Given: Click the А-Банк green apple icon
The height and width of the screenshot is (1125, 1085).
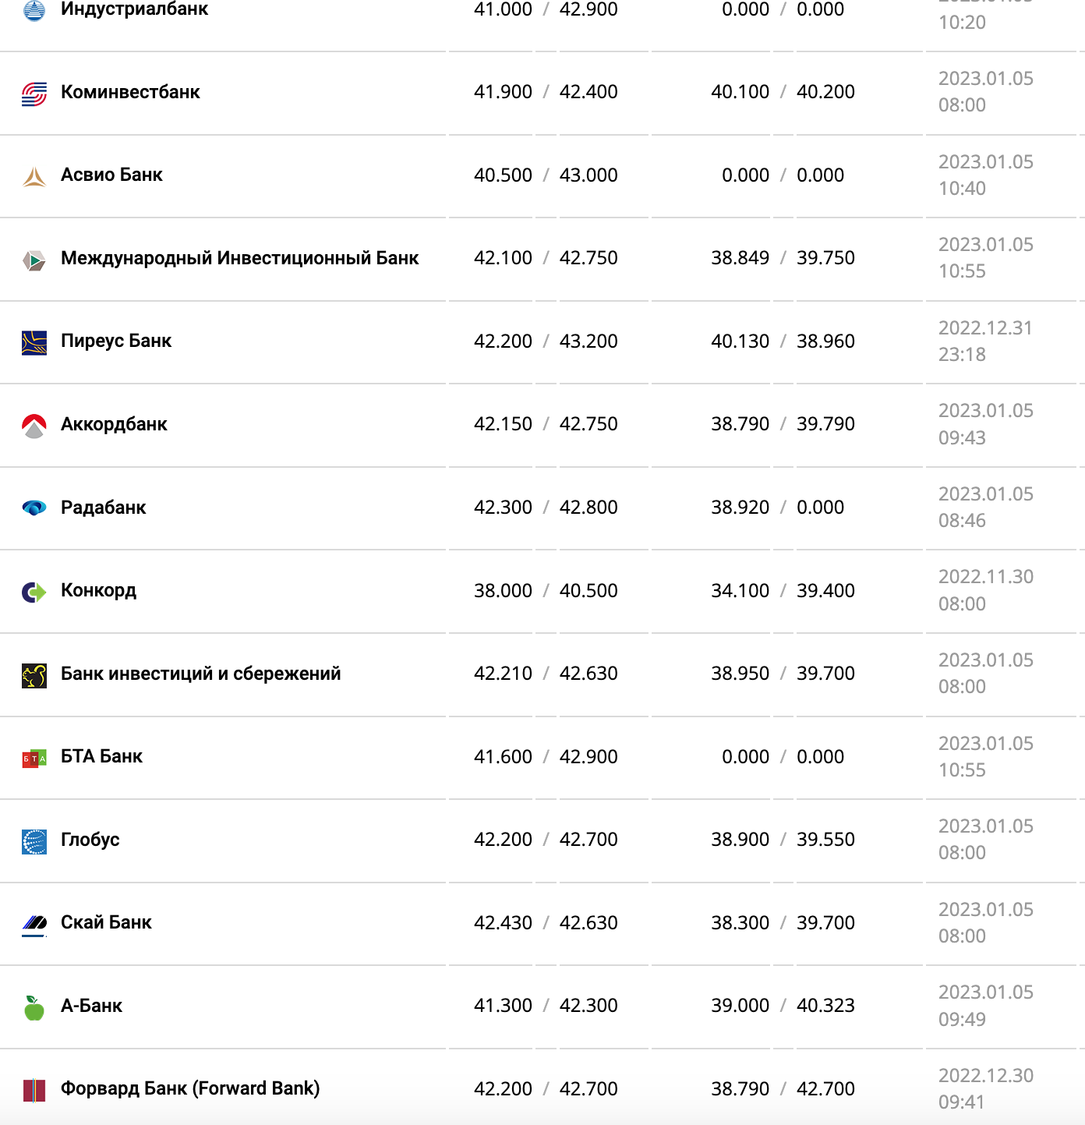Looking at the screenshot, I should pyautogui.click(x=34, y=1007).
